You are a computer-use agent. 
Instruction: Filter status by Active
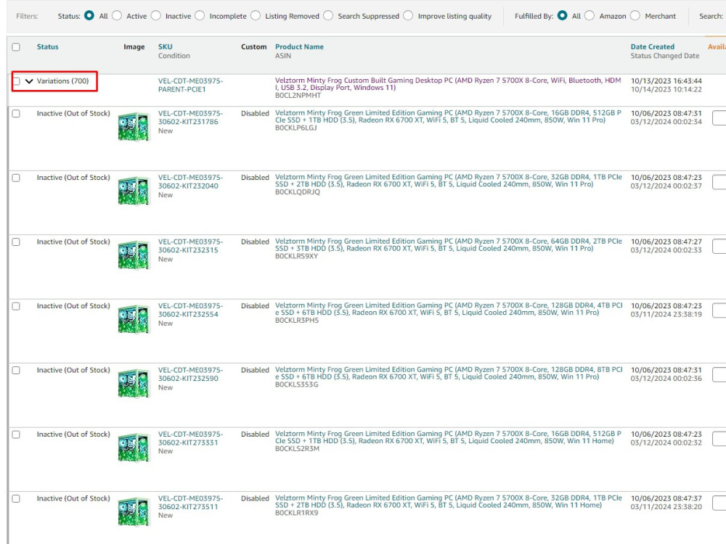tap(117, 16)
